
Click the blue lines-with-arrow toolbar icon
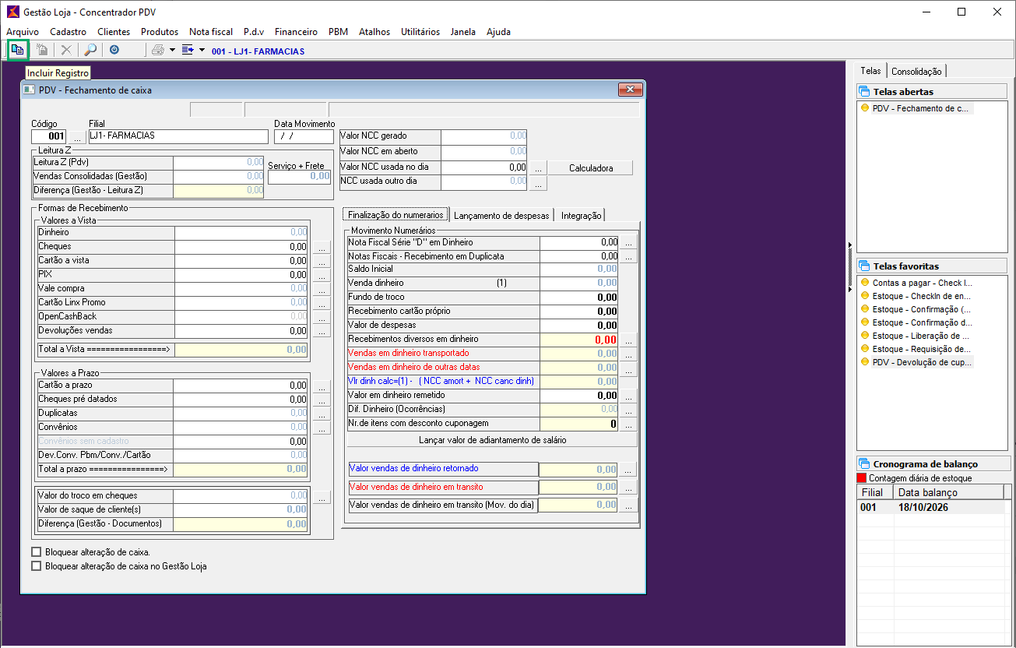[x=188, y=51]
